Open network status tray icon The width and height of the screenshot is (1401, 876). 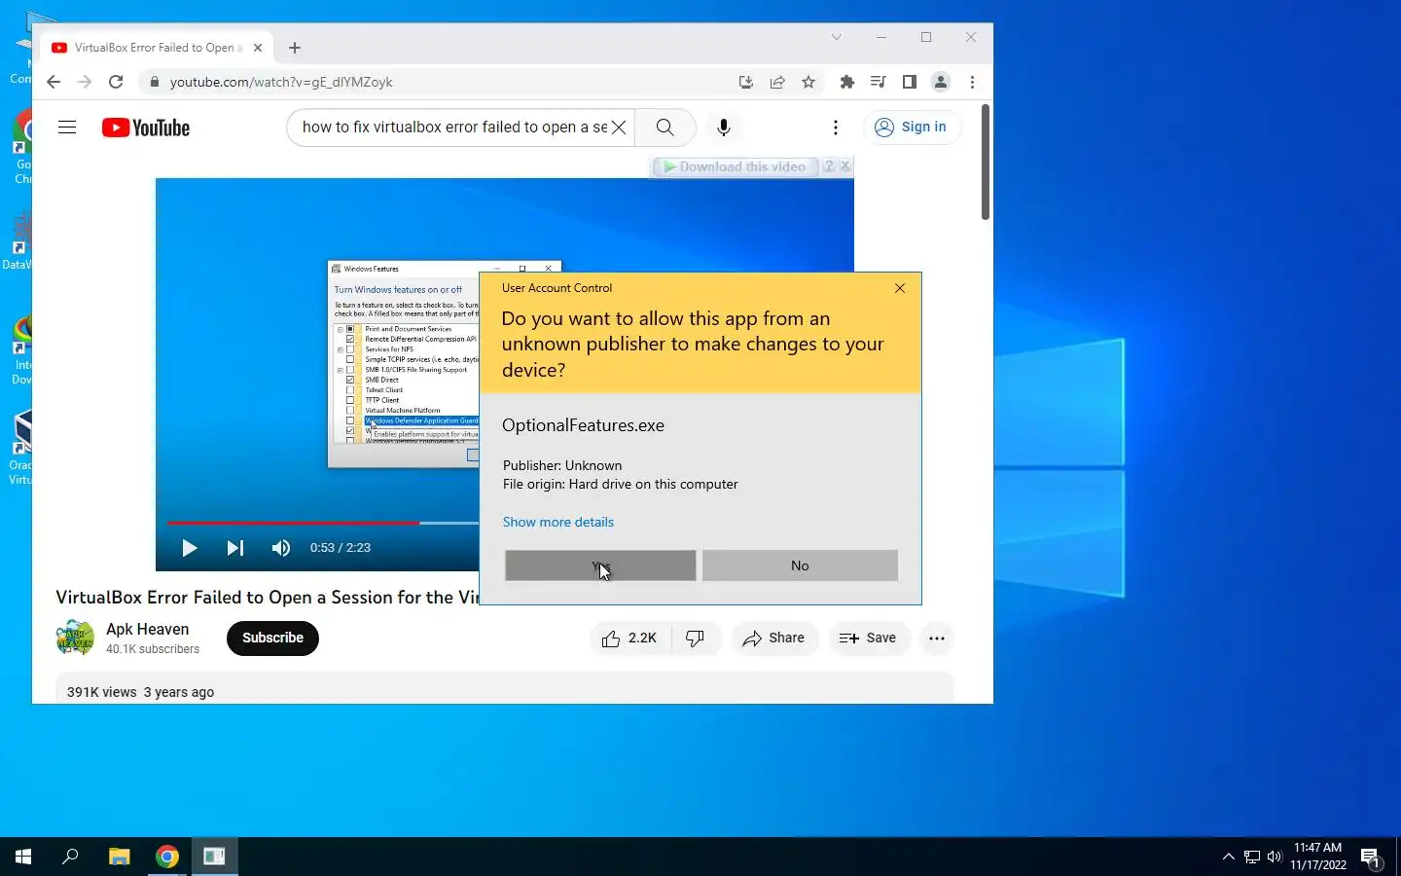pyautogui.click(x=1252, y=857)
